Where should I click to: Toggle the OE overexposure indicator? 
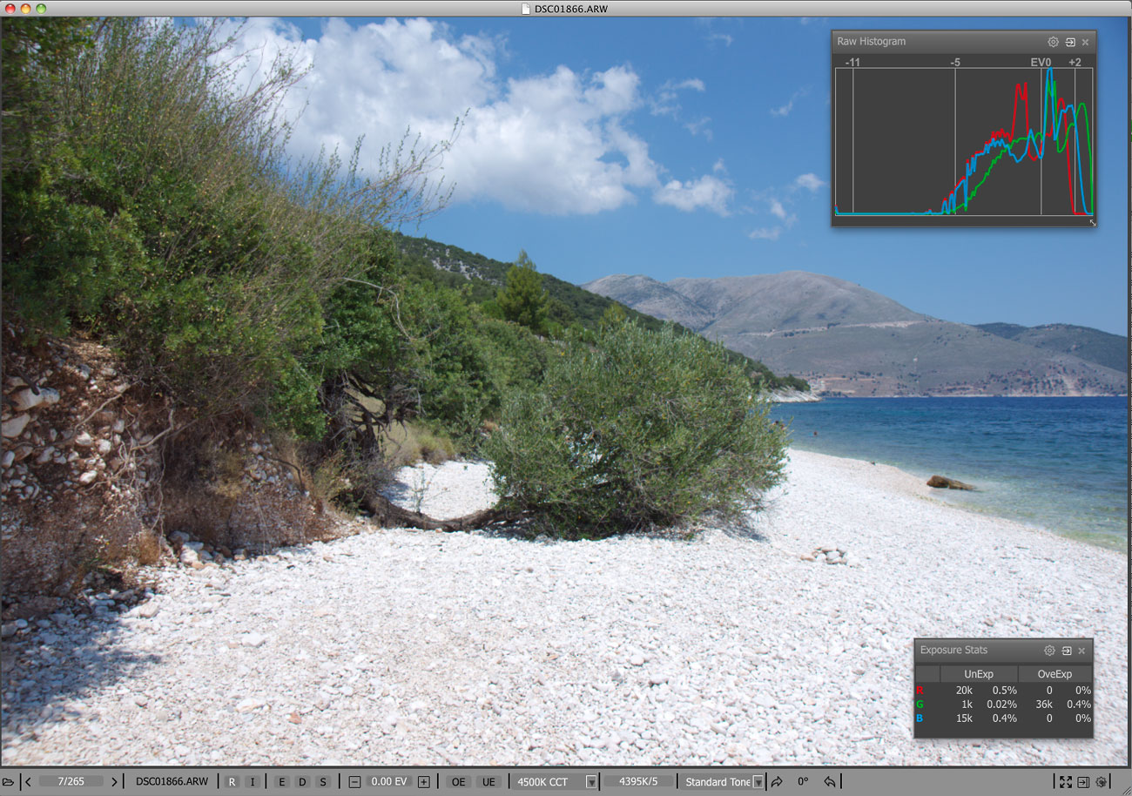[x=458, y=781]
